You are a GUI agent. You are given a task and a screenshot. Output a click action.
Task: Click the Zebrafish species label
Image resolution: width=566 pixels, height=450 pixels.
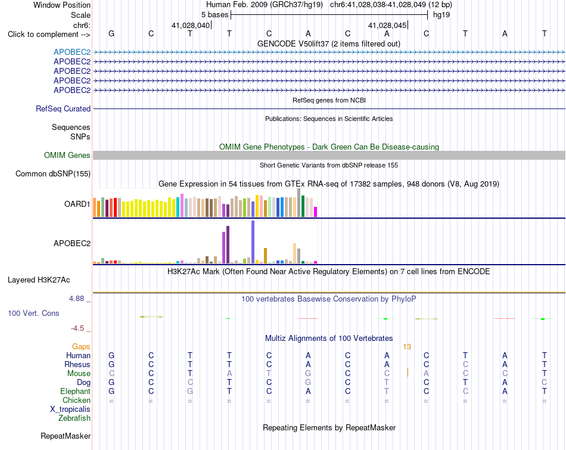pyautogui.click(x=74, y=418)
